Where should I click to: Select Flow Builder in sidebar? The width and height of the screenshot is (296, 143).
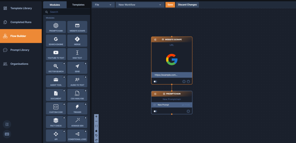pyautogui.click(x=21, y=36)
